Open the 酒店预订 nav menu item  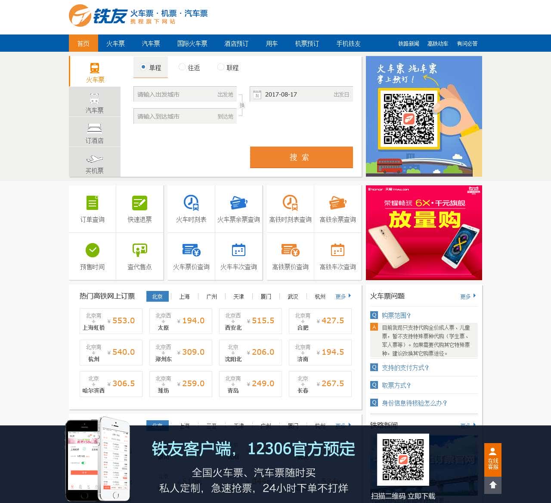click(236, 43)
